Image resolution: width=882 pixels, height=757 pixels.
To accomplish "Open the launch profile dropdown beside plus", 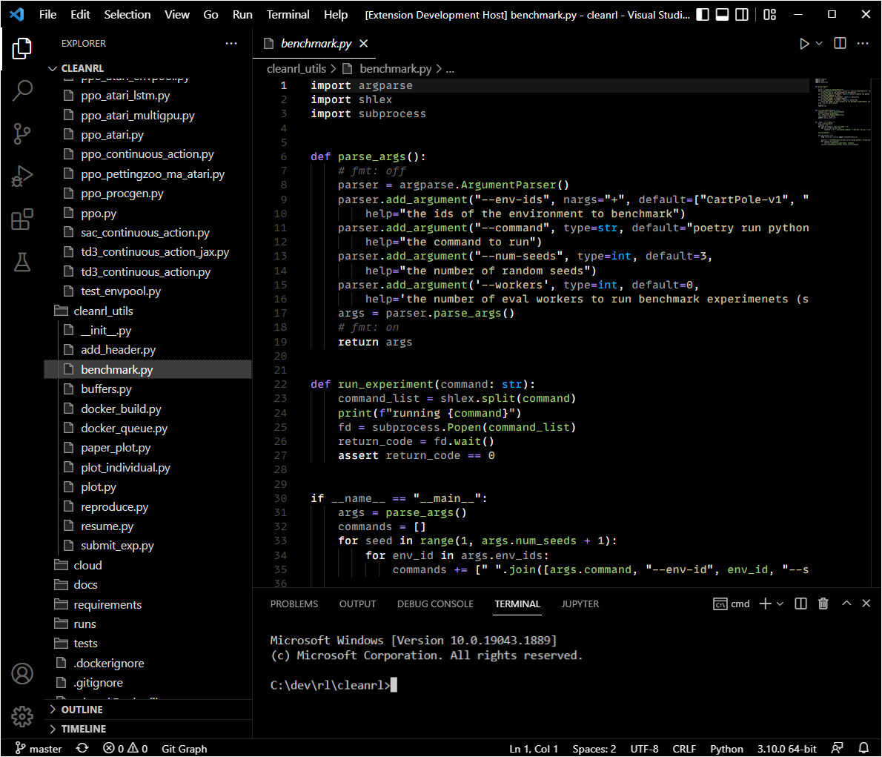I will (780, 604).
